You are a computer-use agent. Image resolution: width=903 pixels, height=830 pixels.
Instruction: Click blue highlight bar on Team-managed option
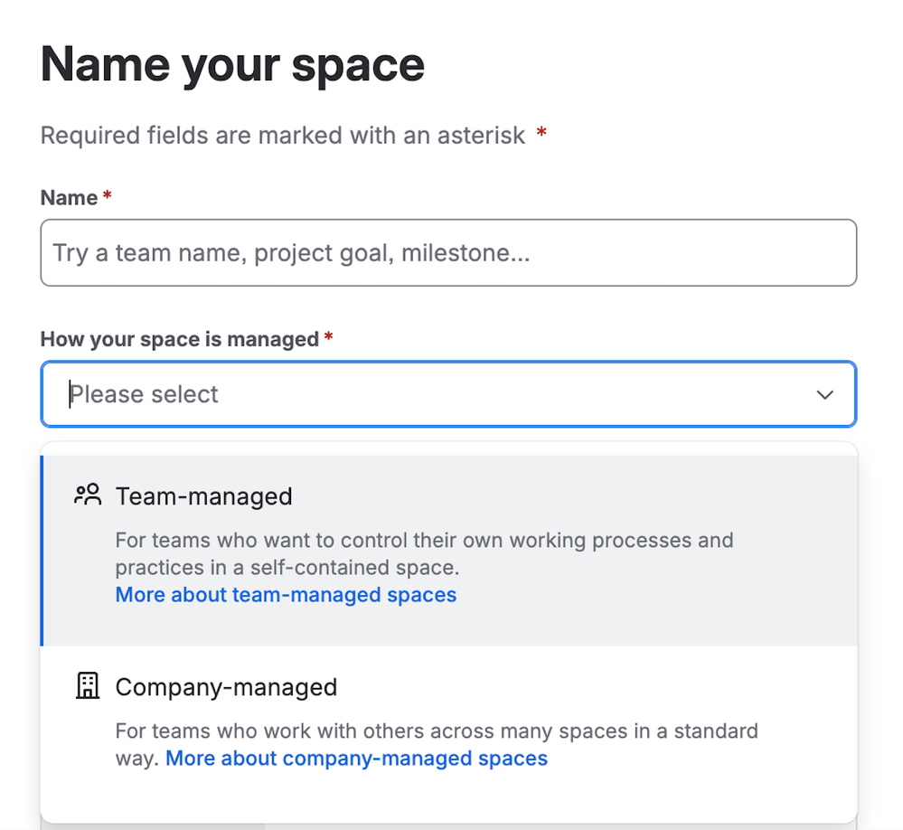click(42, 551)
